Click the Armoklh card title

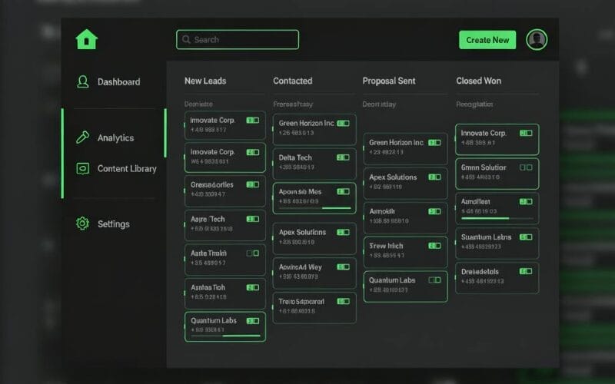tap(382, 212)
